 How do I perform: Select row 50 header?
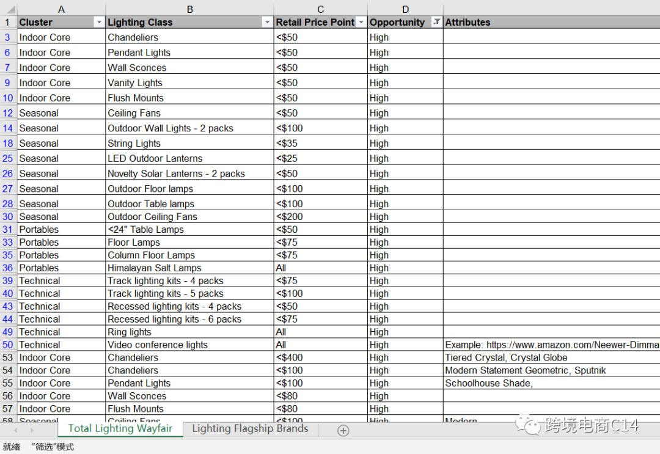[8, 345]
